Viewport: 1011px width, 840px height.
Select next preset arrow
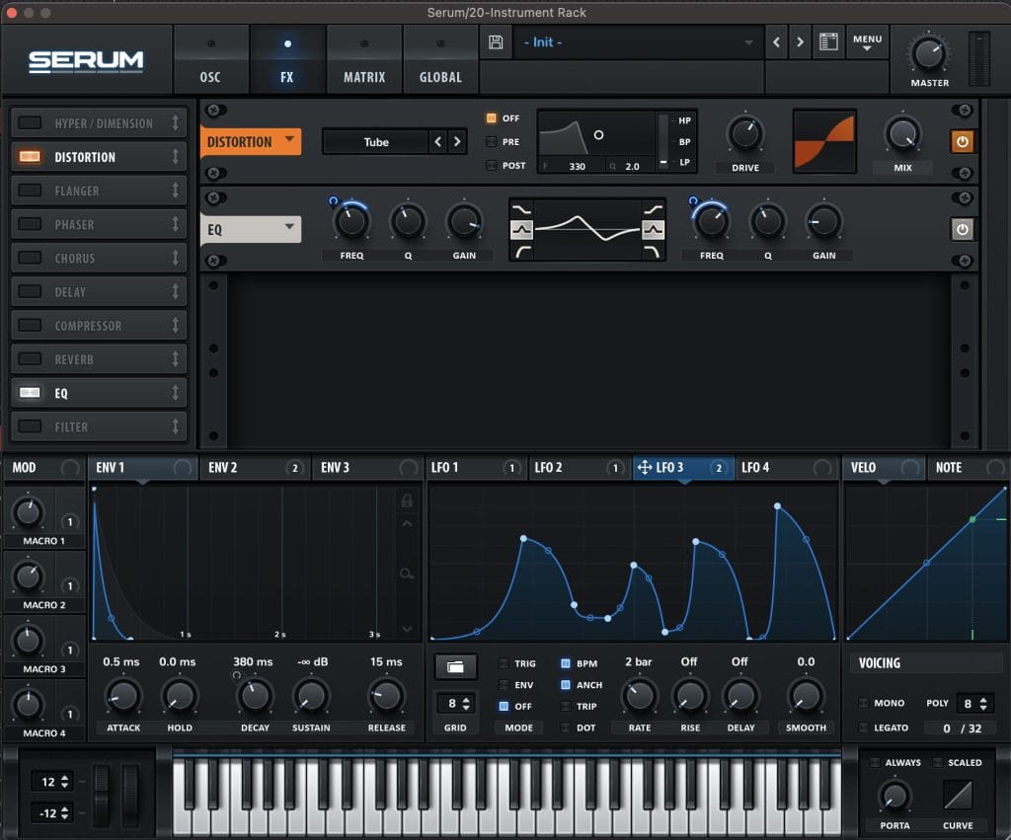tap(800, 42)
